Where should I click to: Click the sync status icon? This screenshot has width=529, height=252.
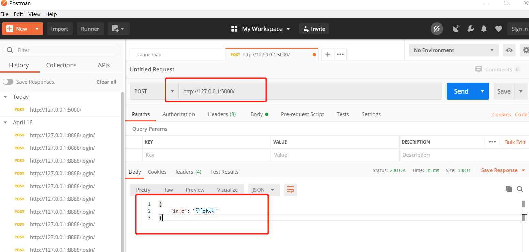pos(437,29)
